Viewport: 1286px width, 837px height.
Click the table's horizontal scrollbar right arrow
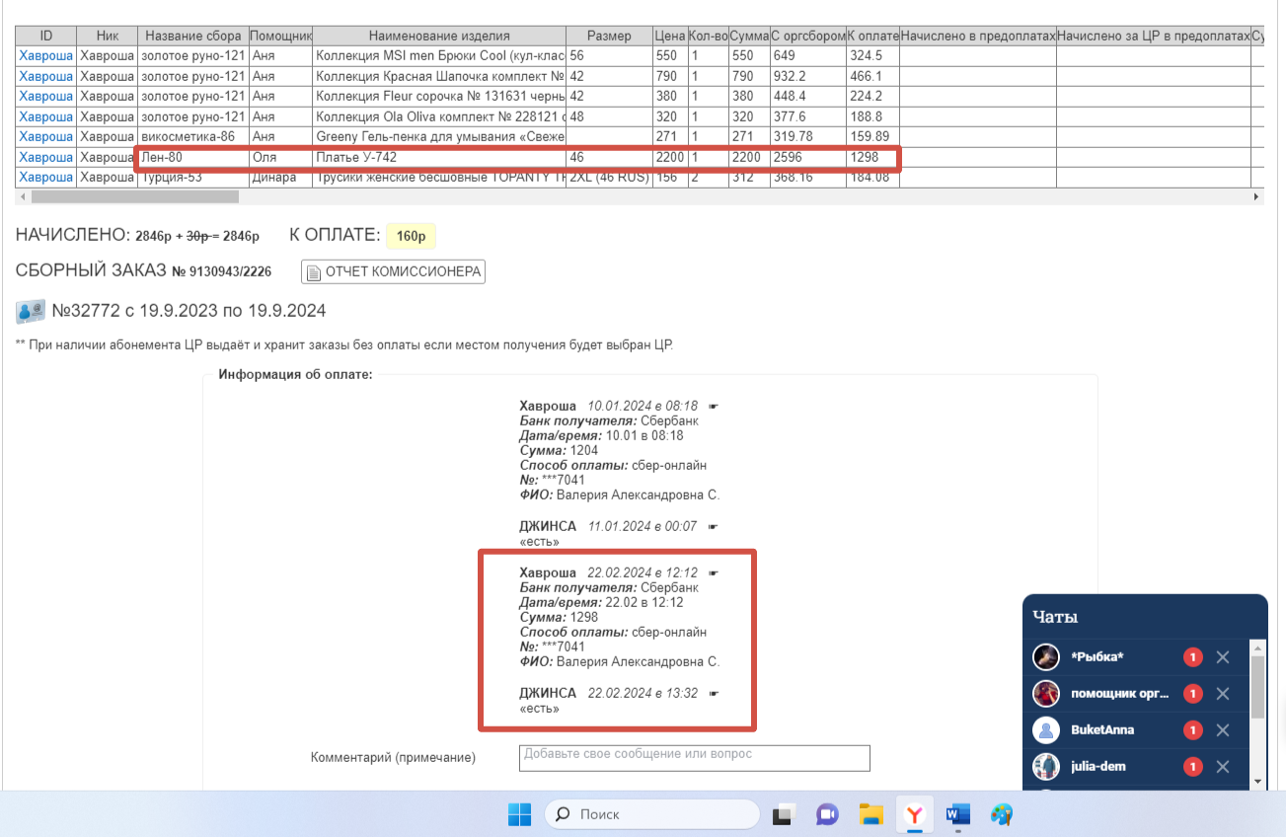(1256, 196)
